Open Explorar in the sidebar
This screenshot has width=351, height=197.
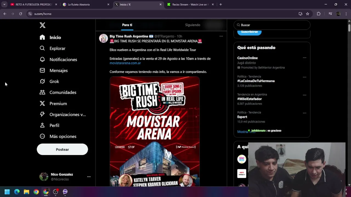pos(52,48)
